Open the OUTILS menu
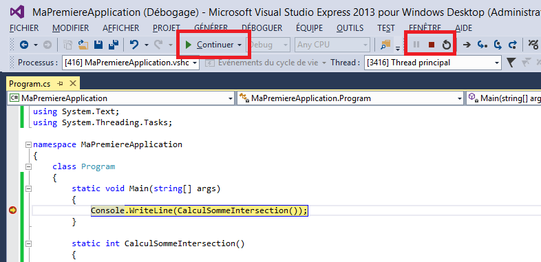Viewport: 541px width, 262px height. 350,28
